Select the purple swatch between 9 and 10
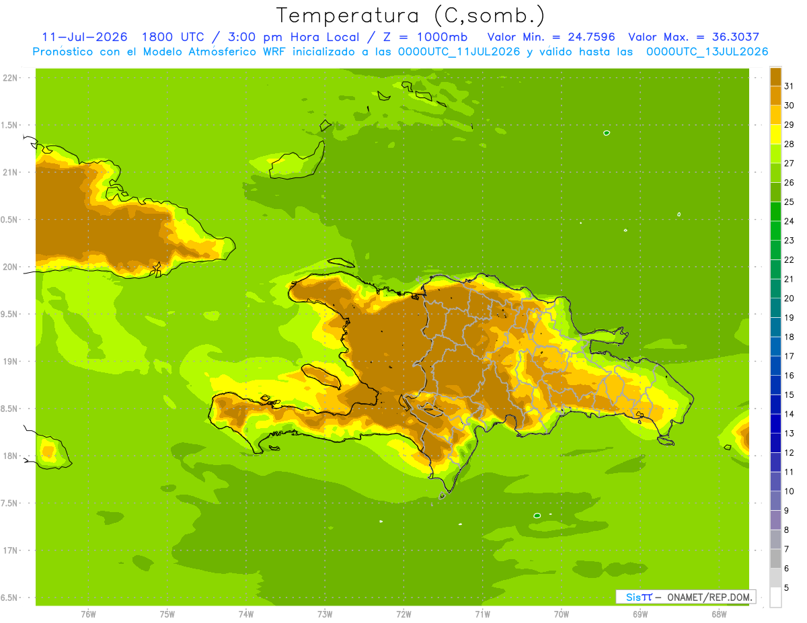The image size is (807, 623). point(775,501)
